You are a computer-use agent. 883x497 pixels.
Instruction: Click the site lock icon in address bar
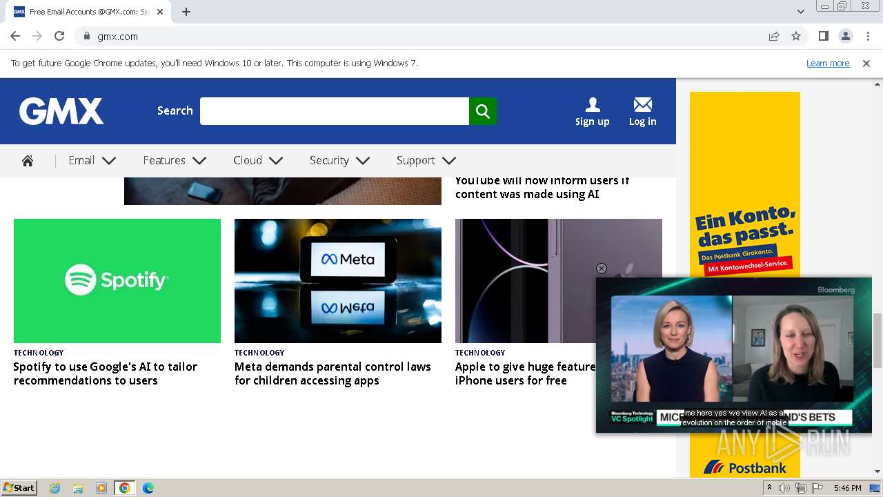(87, 37)
